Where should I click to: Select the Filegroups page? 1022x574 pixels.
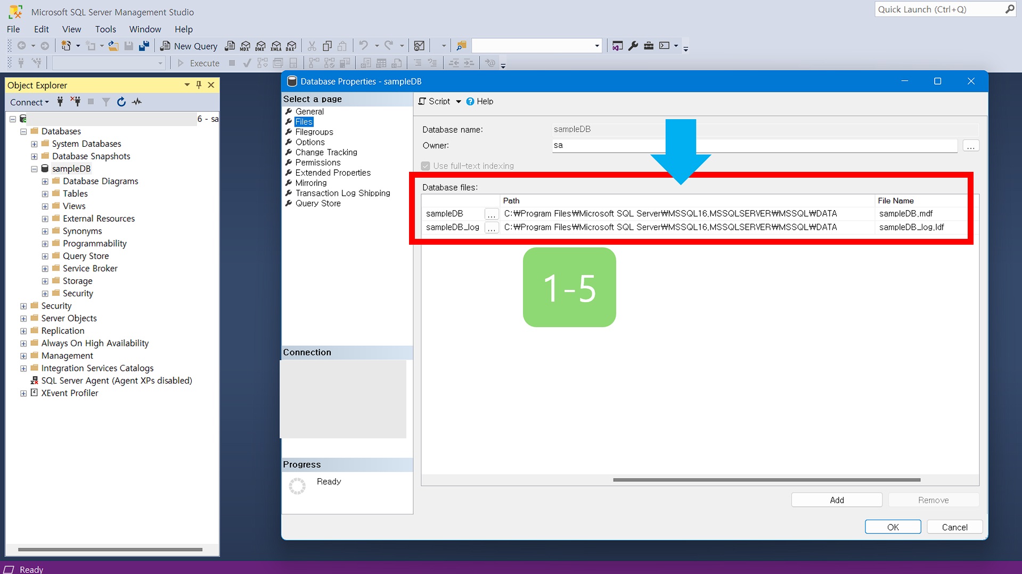tap(314, 132)
